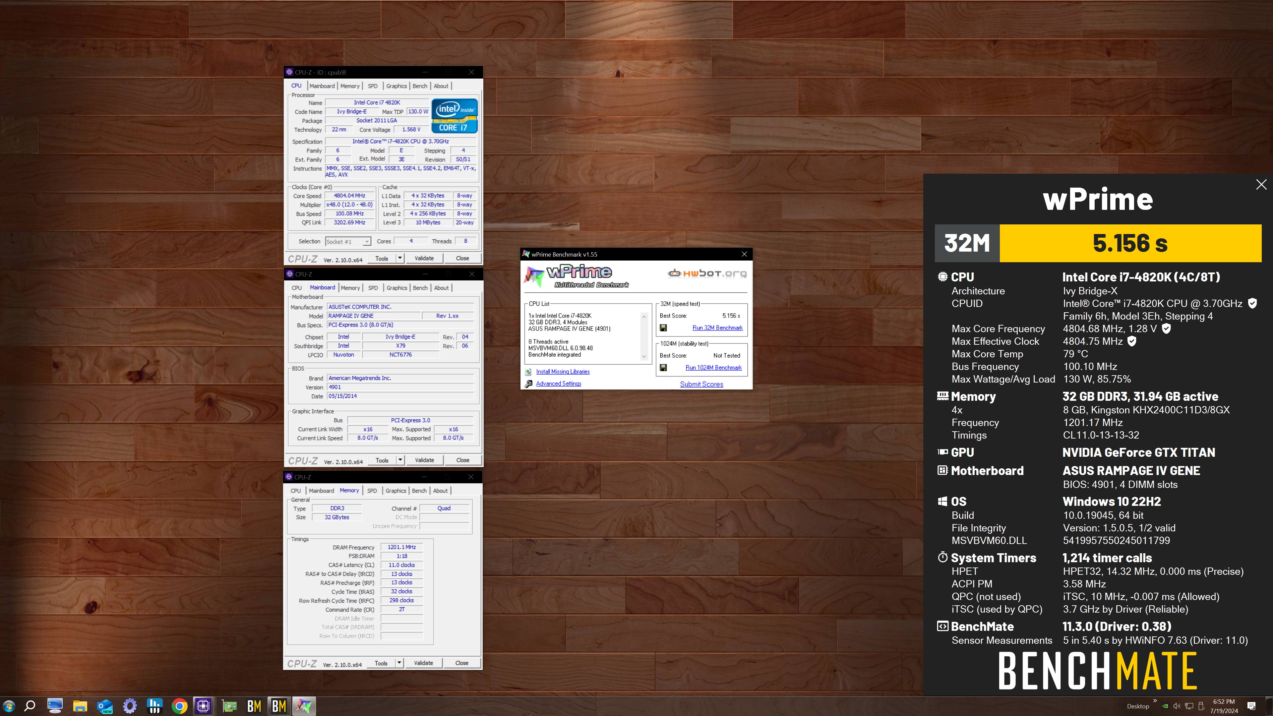Click the Multiplier x48.0 (12.0 - 48.0) field
Viewport: 1273px width, 716px height.
(349, 205)
